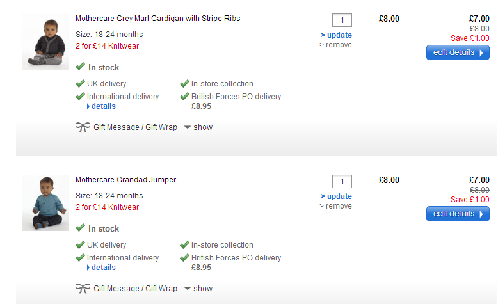
Task: Click gift bow icon for Grey Marl Cardigan
Action: coord(83,127)
